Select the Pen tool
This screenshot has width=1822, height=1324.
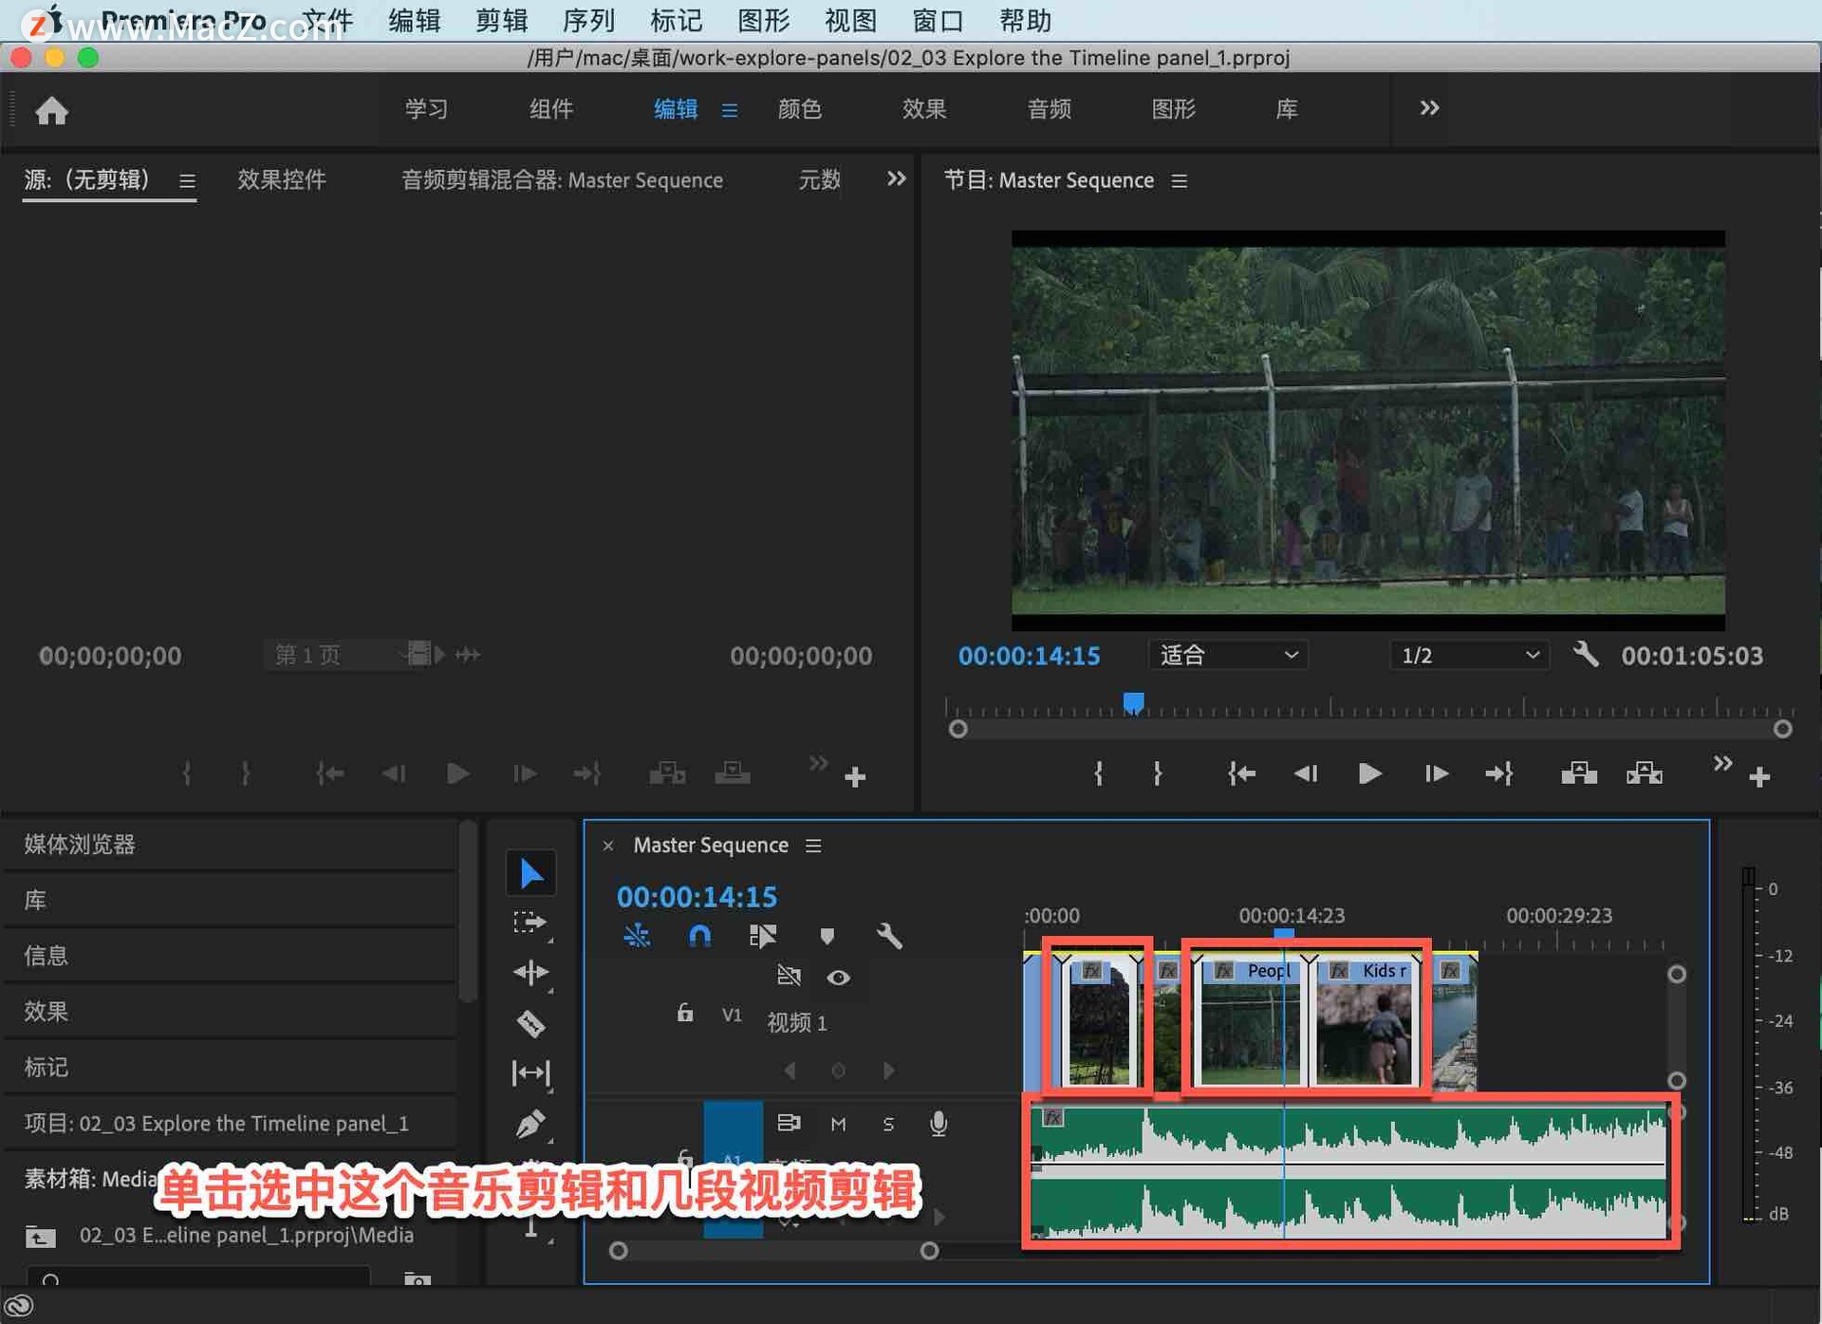point(530,1124)
